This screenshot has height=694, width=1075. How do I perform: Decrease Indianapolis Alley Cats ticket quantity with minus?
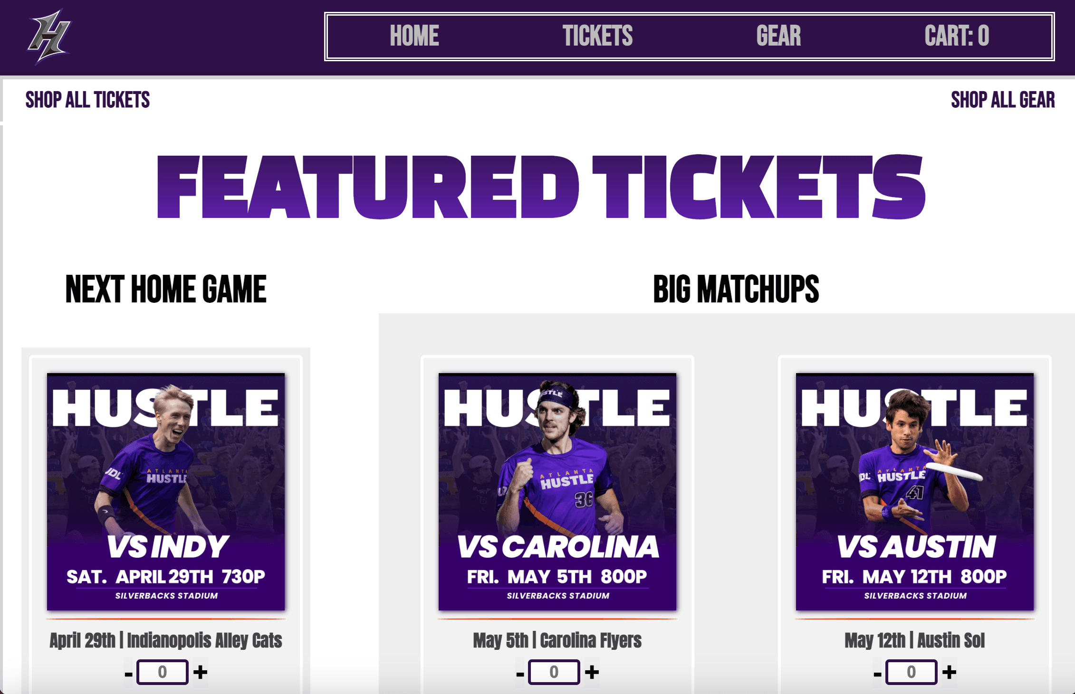click(x=128, y=674)
